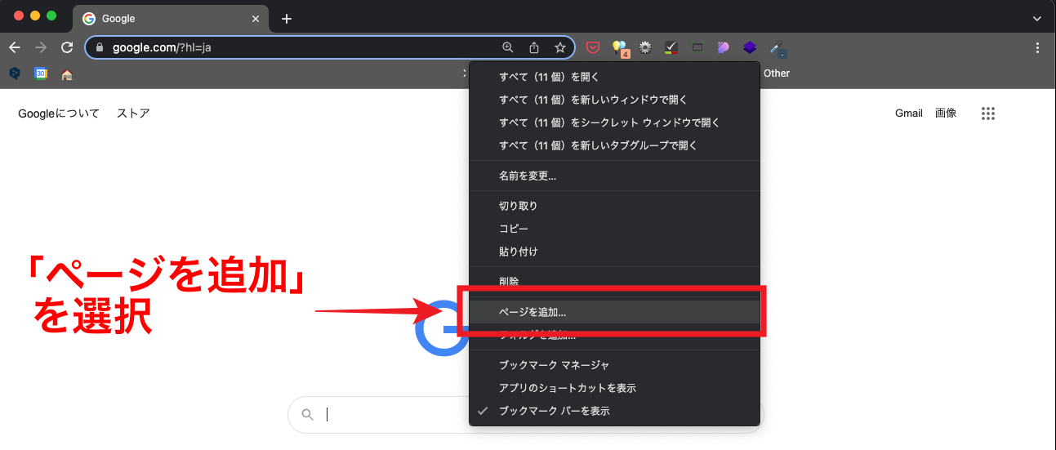Open the 'Other' bookmarks folder
The image size is (1056, 450).
pyautogui.click(x=777, y=74)
